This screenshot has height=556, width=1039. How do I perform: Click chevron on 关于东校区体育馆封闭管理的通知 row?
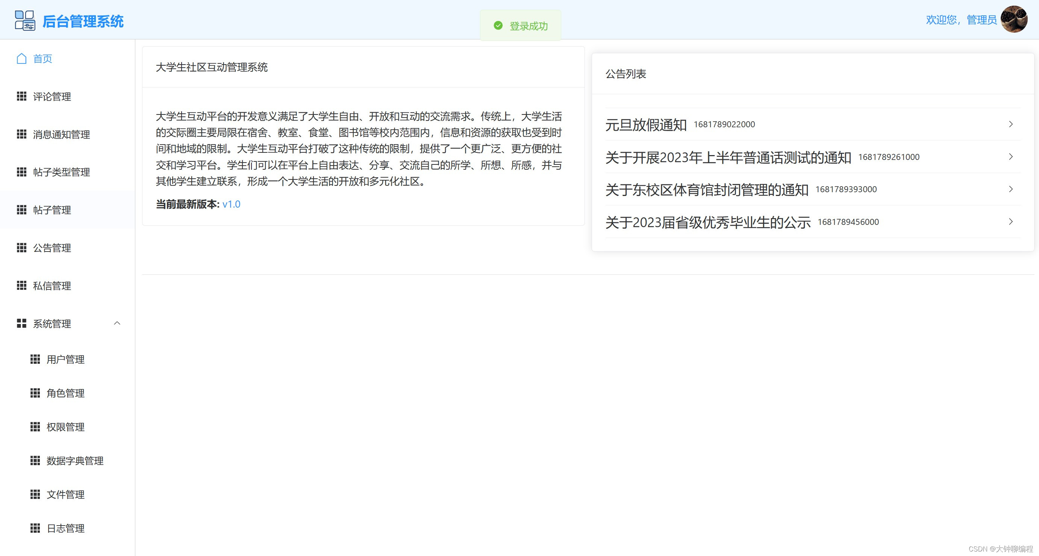[x=1010, y=189]
